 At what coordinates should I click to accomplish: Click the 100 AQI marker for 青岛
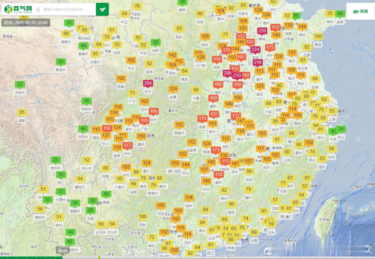318,36
